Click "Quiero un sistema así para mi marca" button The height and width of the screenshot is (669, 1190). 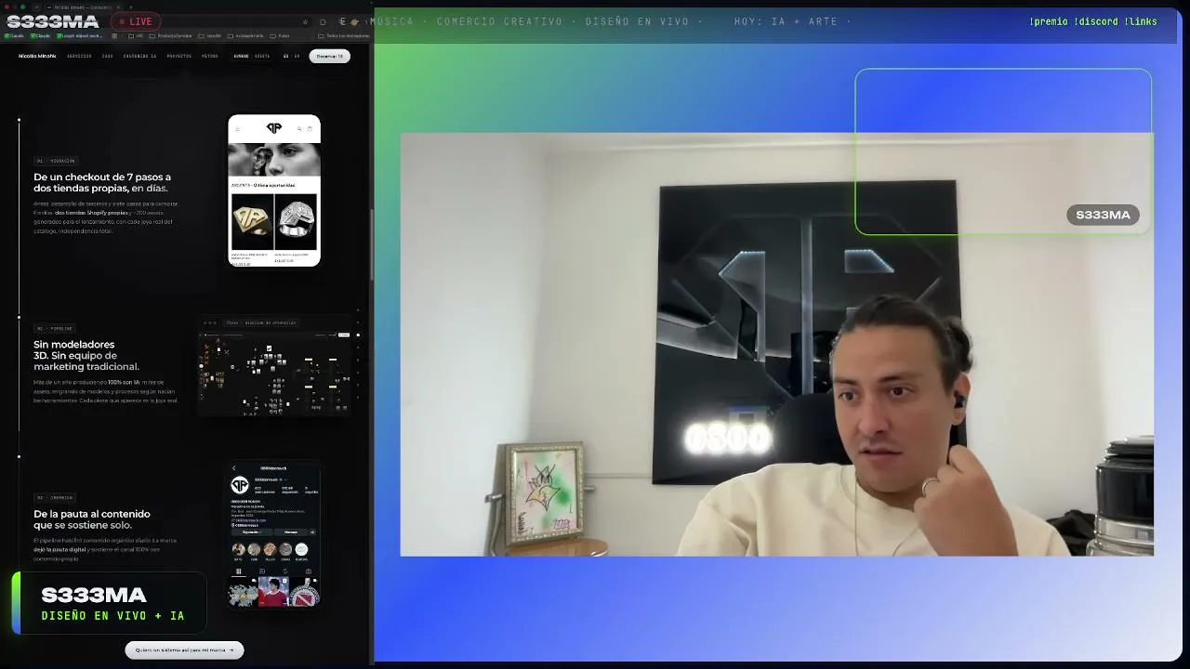coord(184,650)
